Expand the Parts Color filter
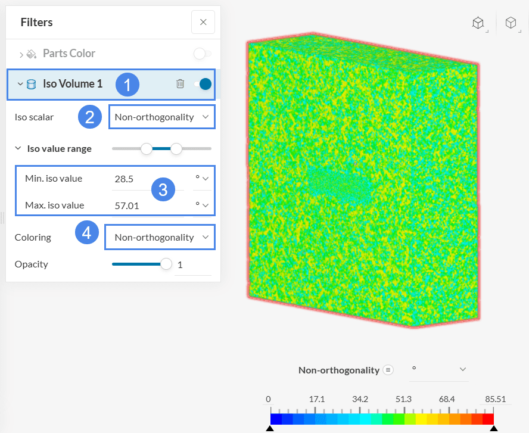This screenshot has height=433, width=529. pos(21,54)
